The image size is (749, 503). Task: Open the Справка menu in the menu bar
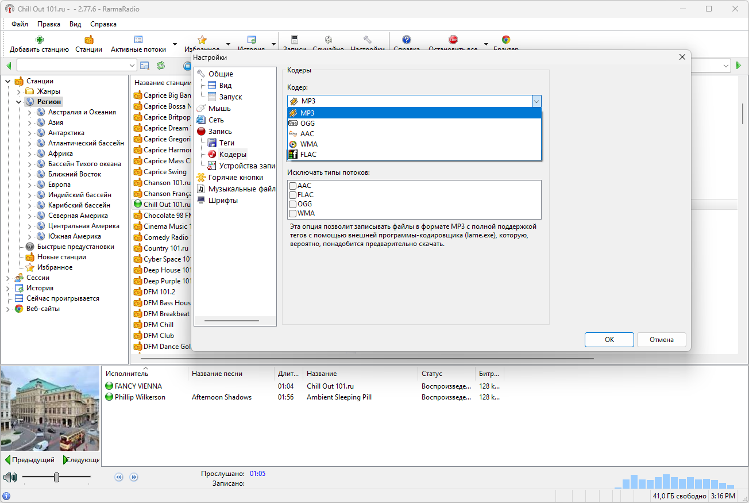pyautogui.click(x=103, y=24)
